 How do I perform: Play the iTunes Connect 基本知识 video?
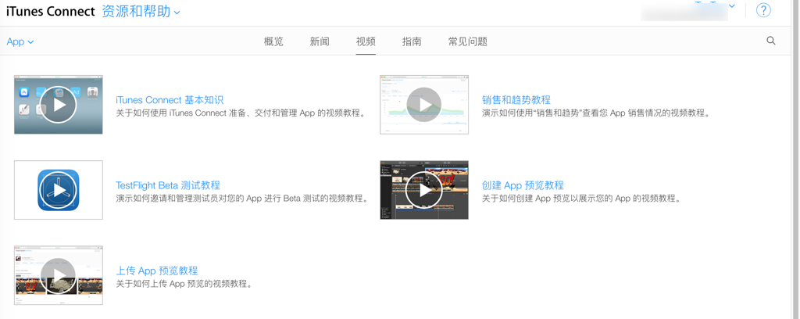point(58,105)
